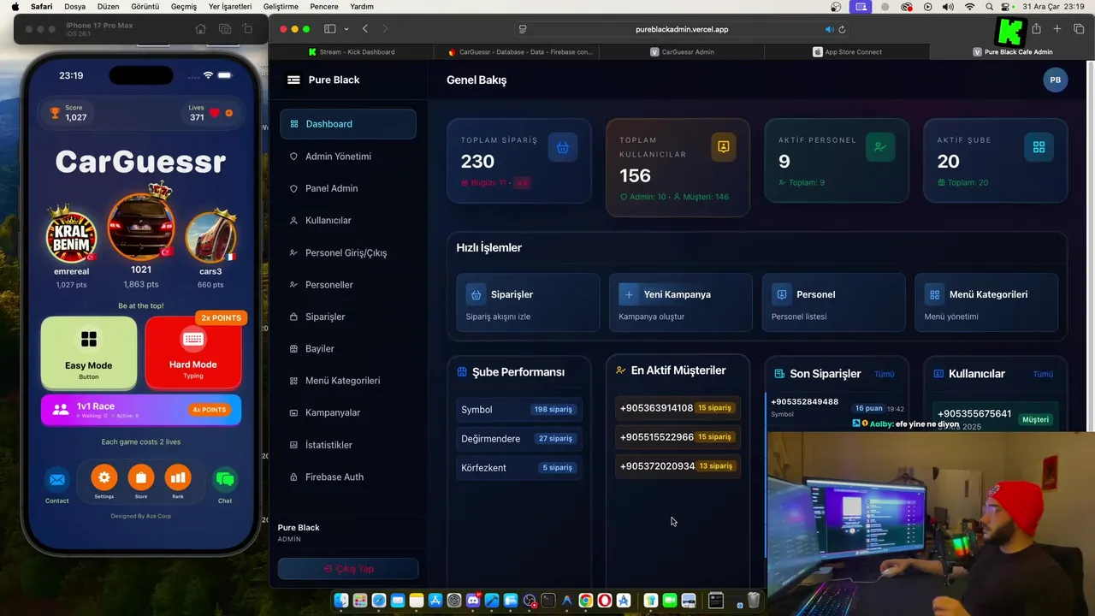Open Menü Kategorileri quick action card

click(986, 303)
